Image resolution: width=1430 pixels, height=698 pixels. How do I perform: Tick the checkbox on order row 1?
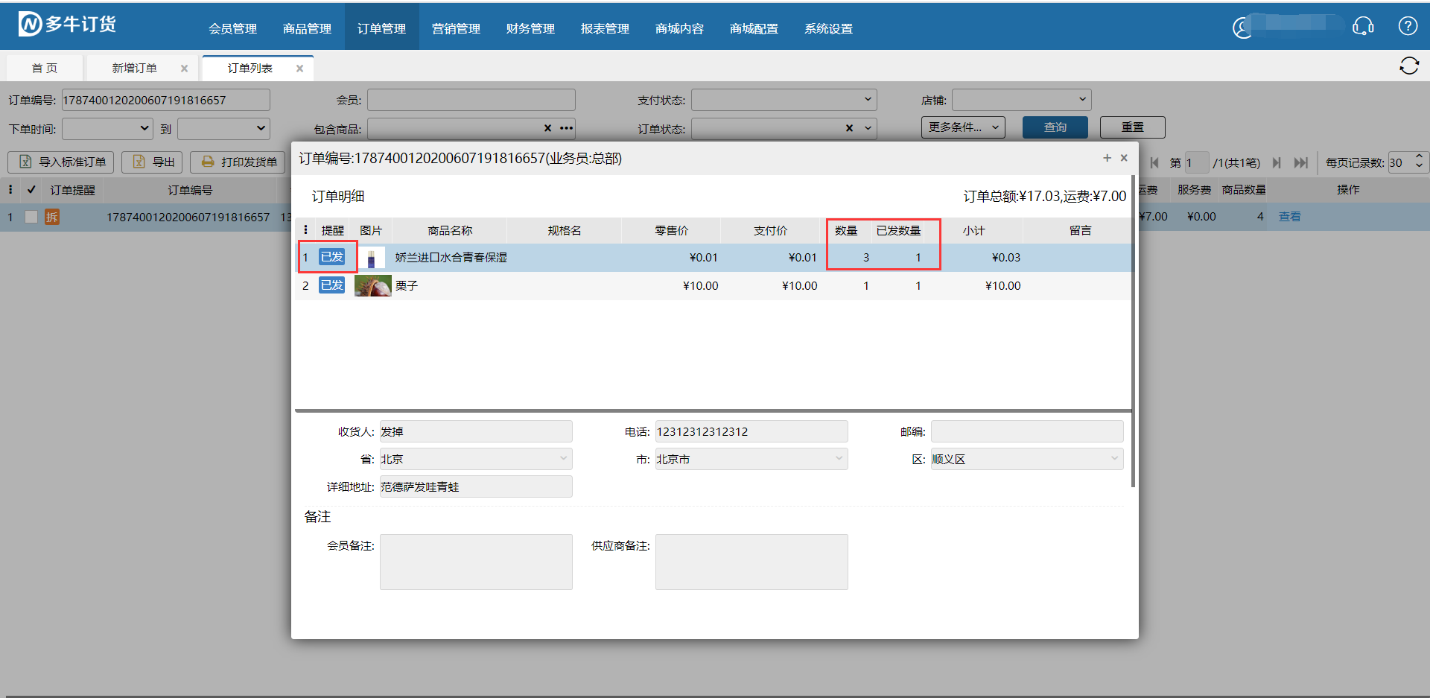click(31, 217)
